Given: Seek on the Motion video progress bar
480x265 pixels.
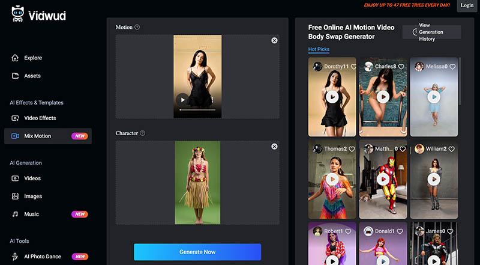Looking at the screenshot, I should pos(197,110).
